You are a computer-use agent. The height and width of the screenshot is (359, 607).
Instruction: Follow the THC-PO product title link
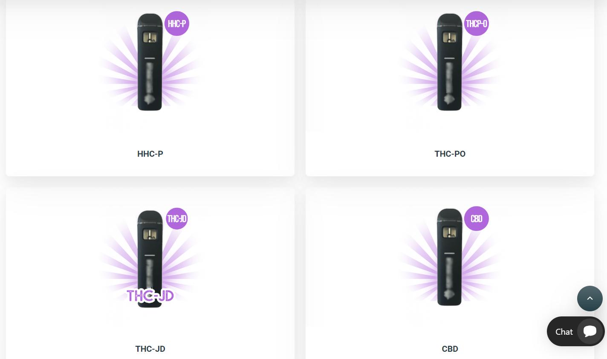point(450,154)
